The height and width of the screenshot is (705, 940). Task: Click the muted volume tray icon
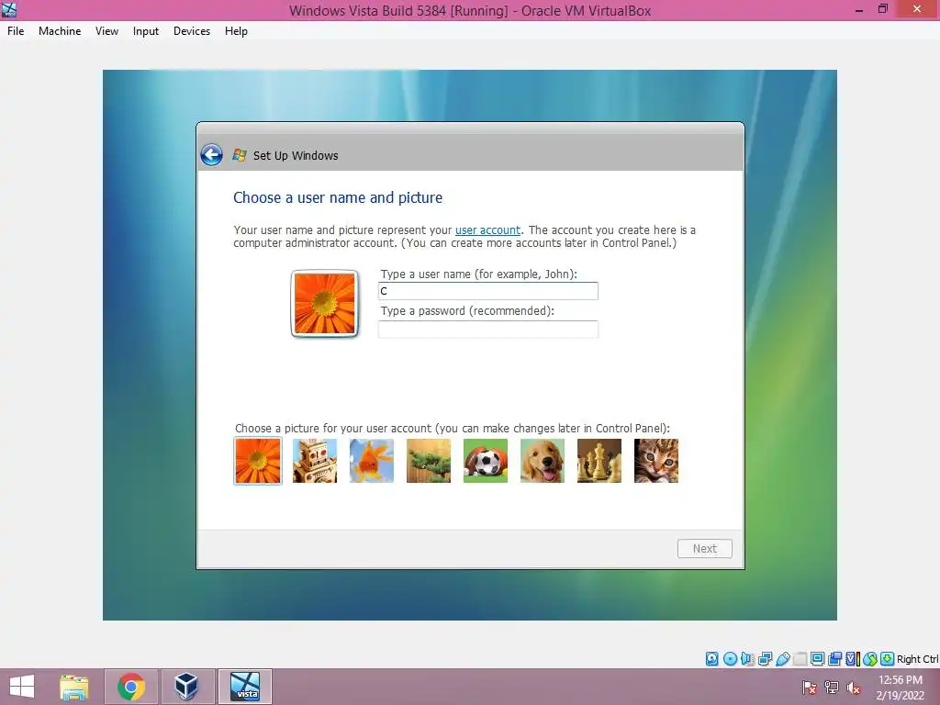click(854, 688)
